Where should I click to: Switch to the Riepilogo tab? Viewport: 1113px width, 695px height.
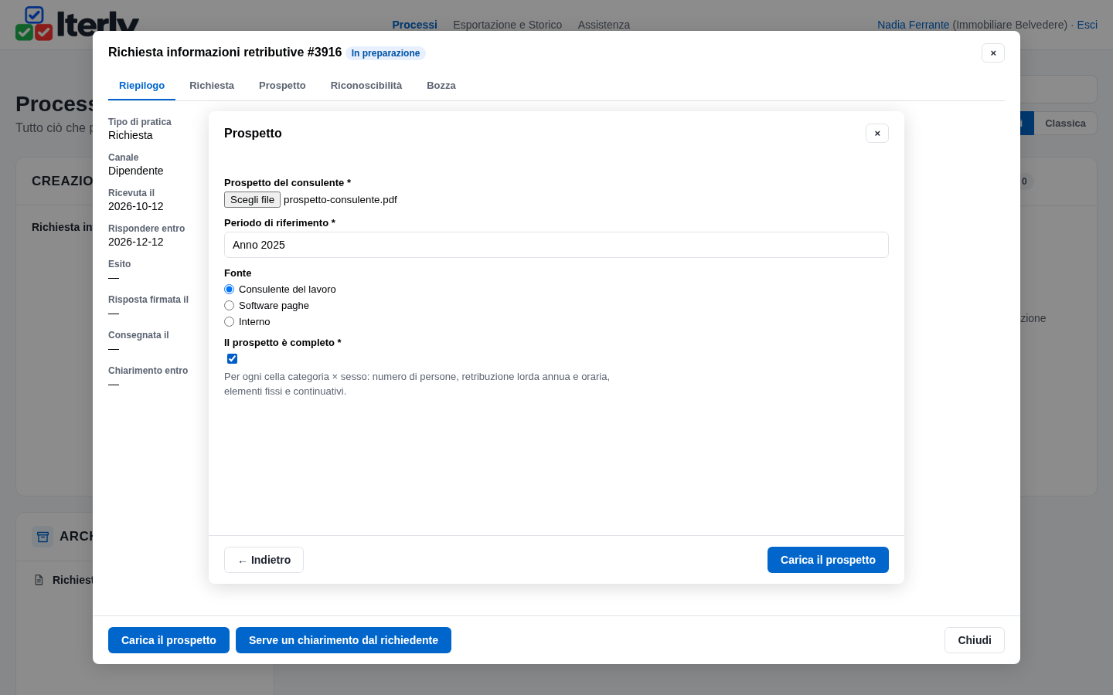(x=141, y=86)
